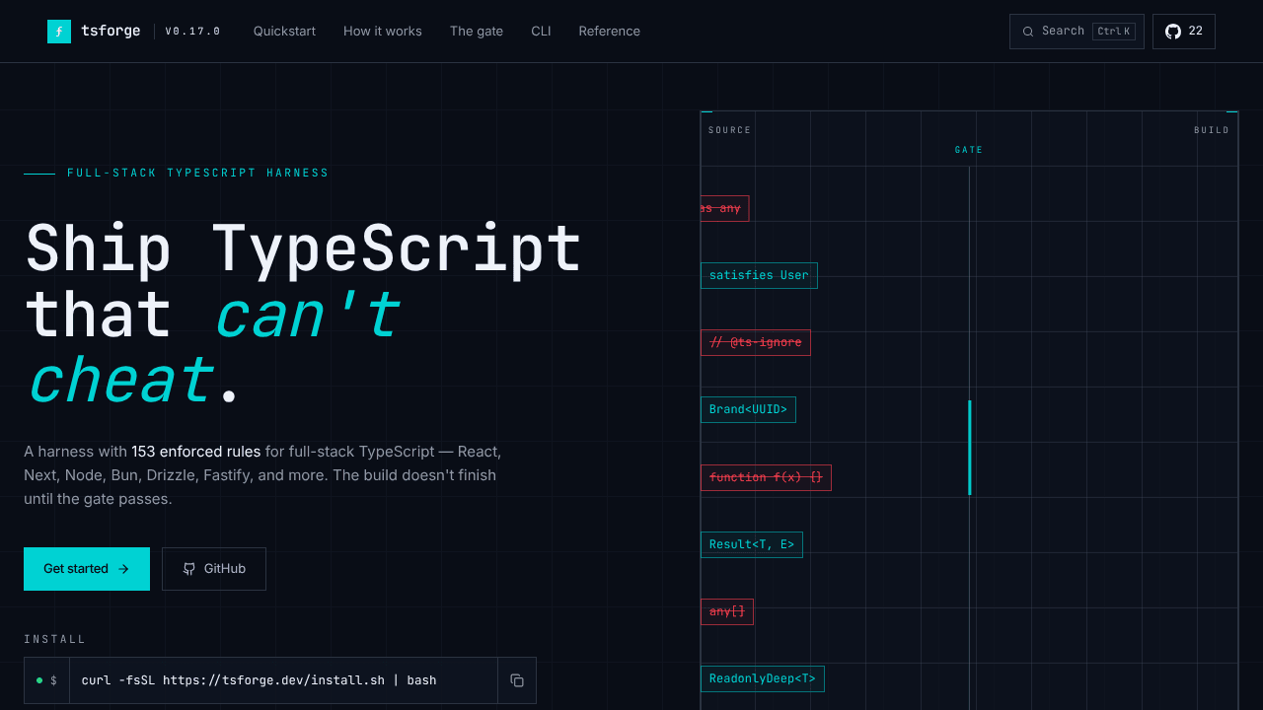Viewport: 1263px width, 710px height.
Task: Click the any[] chip
Action: click(x=727, y=611)
